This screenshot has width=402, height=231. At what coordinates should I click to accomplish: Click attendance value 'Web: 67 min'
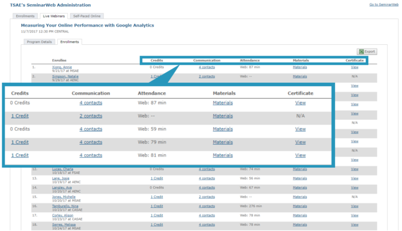point(250,187)
